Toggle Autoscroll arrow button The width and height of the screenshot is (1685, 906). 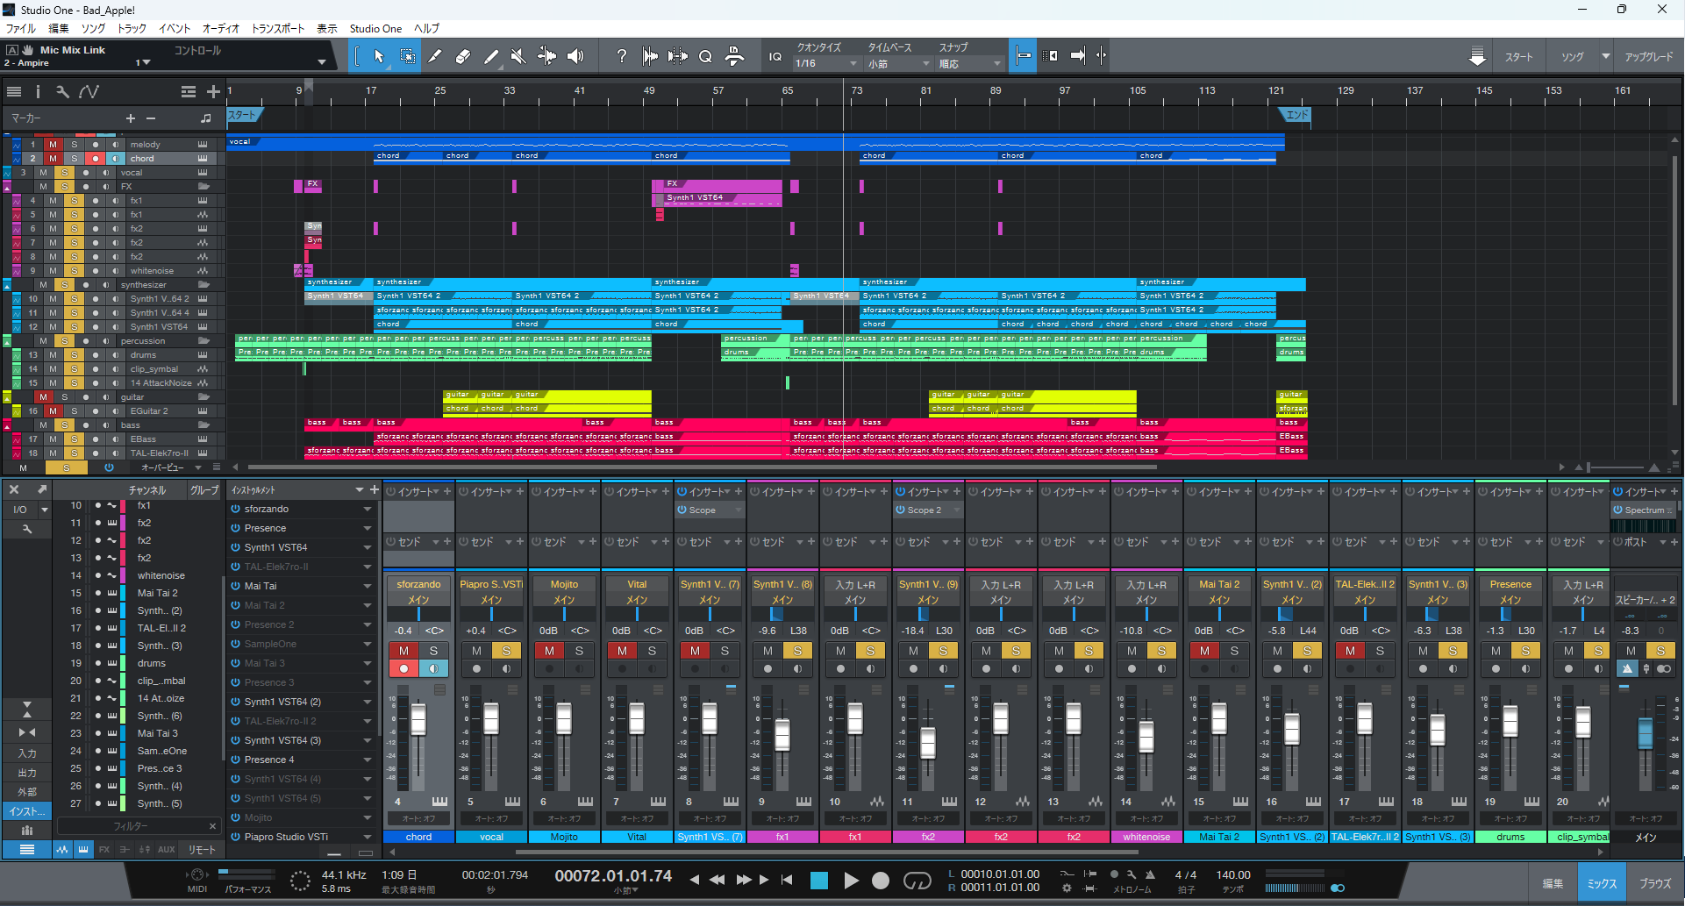coord(1078,55)
